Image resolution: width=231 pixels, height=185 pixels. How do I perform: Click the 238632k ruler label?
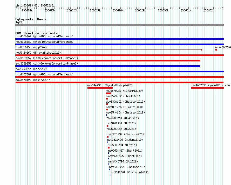pyautogui.click(x=209, y=10)
